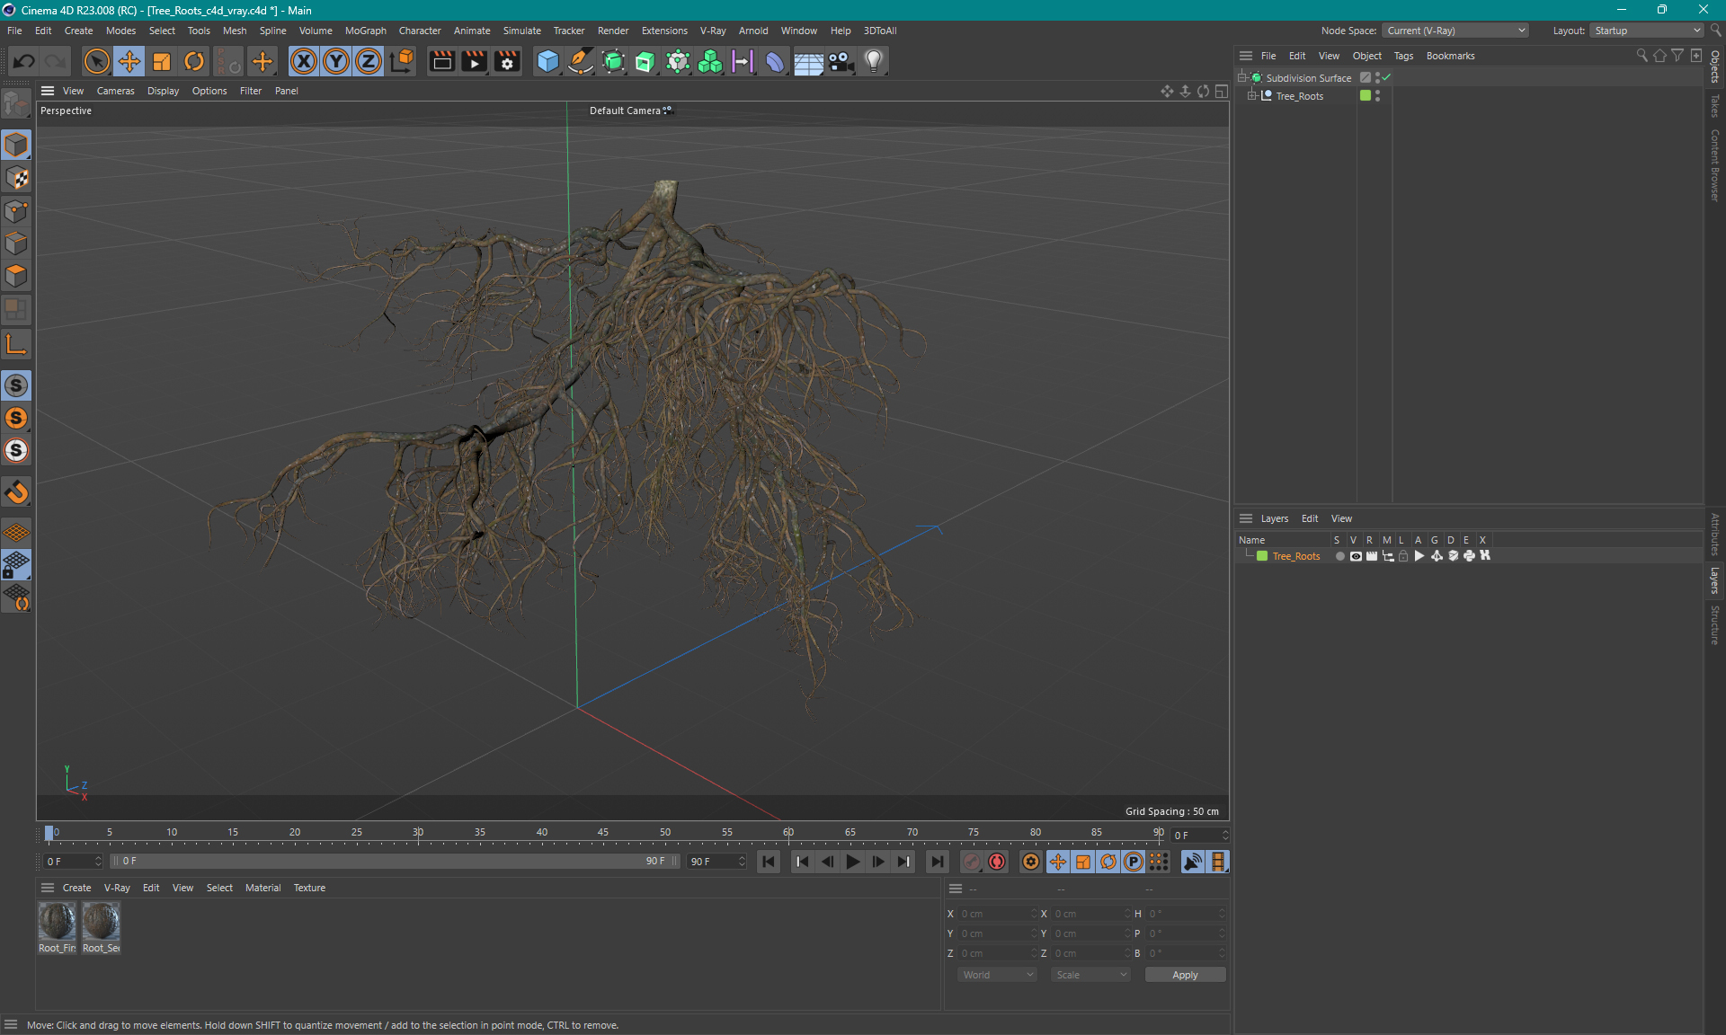
Task: Enable the Axis mode L icon
Action: [16, 344]
